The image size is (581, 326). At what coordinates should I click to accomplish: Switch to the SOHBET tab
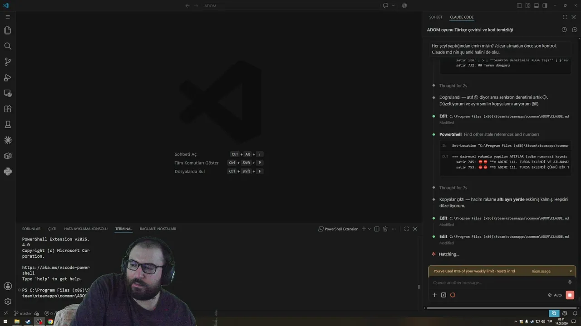pyautogui.click(x=436, y=17)
